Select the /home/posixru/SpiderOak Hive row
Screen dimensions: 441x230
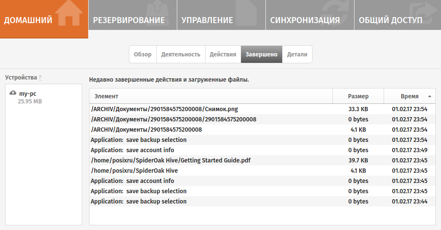[262, 171]
